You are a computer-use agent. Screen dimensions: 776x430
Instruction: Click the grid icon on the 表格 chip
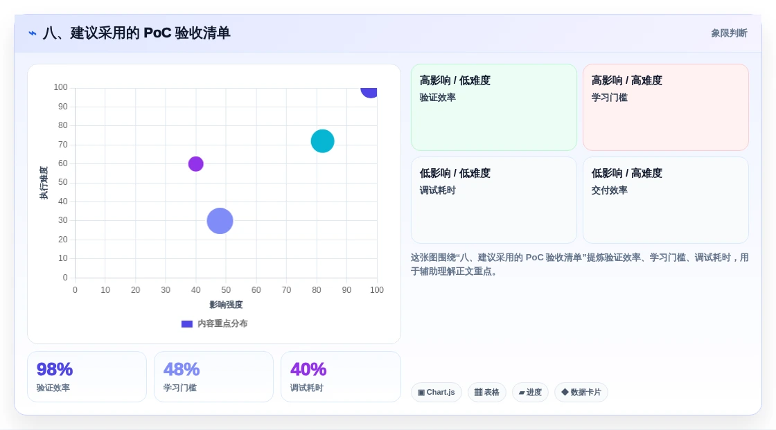pyautogui.click(x=479, y=393)
